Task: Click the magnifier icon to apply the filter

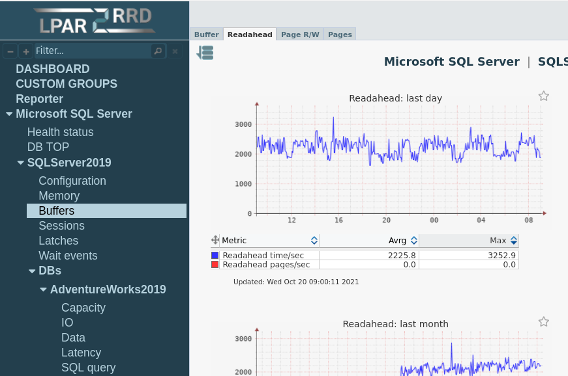Action: [158, 50]
